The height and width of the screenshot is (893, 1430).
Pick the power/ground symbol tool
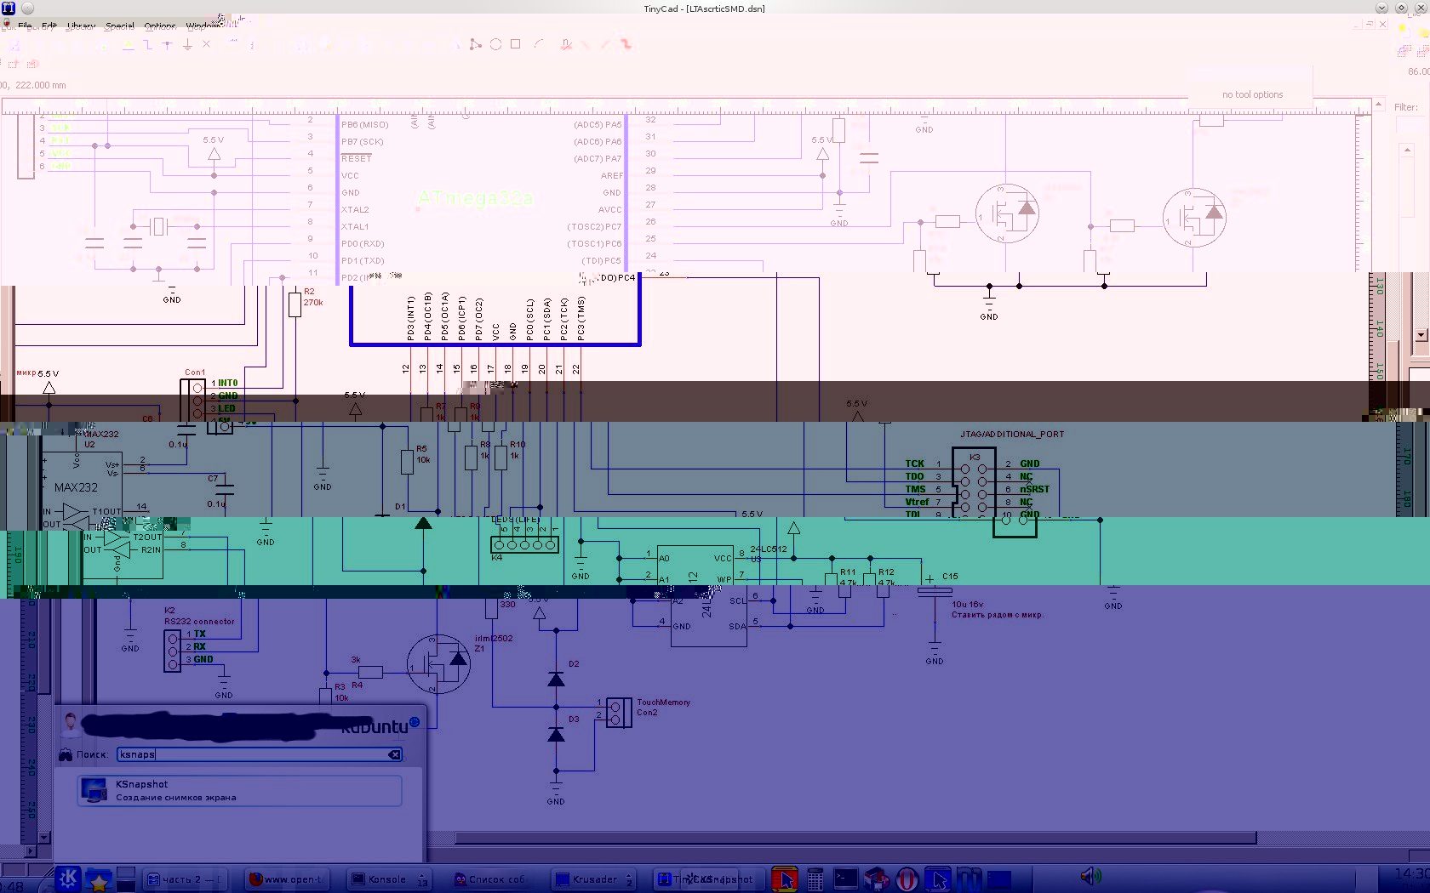point(187,44)
